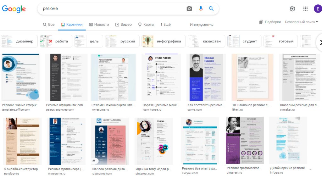Expand the Безопасный поиск dropdown
This screenshot has height=178, width=322.
301,22
